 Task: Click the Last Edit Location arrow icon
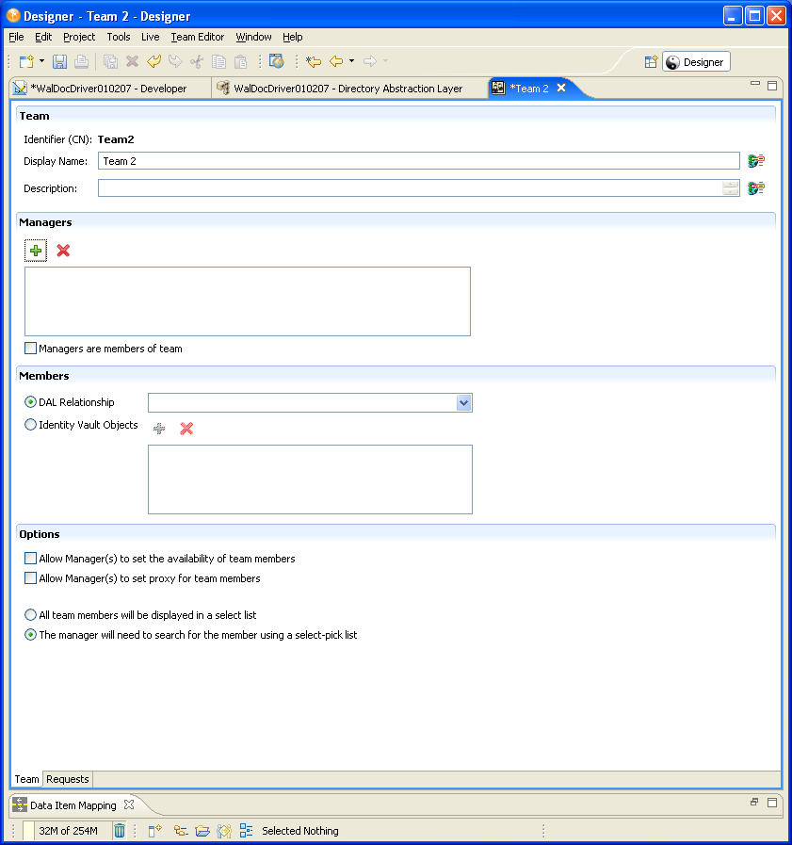click(313, 61)
